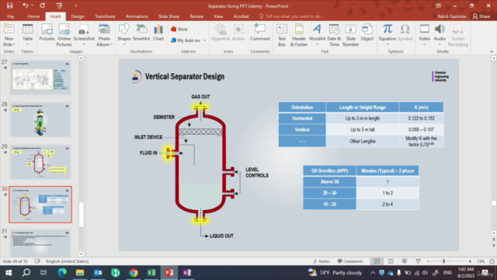
Task: Switch to Normal view in status bar
Action: (x=377, y=261)
